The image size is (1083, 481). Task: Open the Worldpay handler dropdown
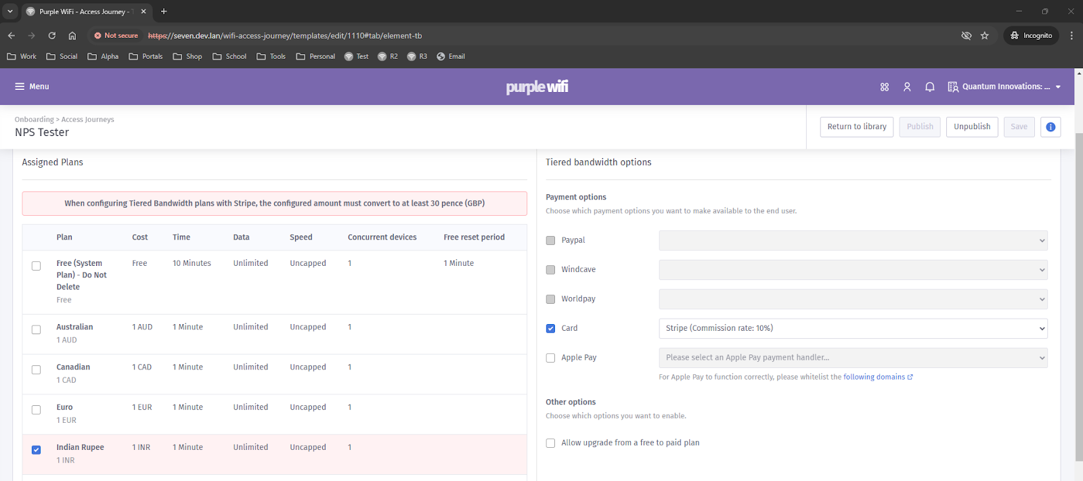853,299
